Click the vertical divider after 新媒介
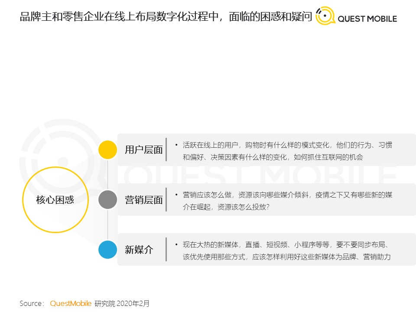The image size is (416, 312). tap(166, 249)
